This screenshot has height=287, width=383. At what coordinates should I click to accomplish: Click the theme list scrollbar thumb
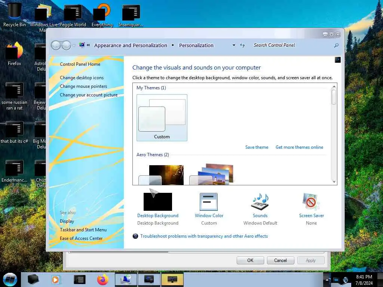tap(334, 97)
